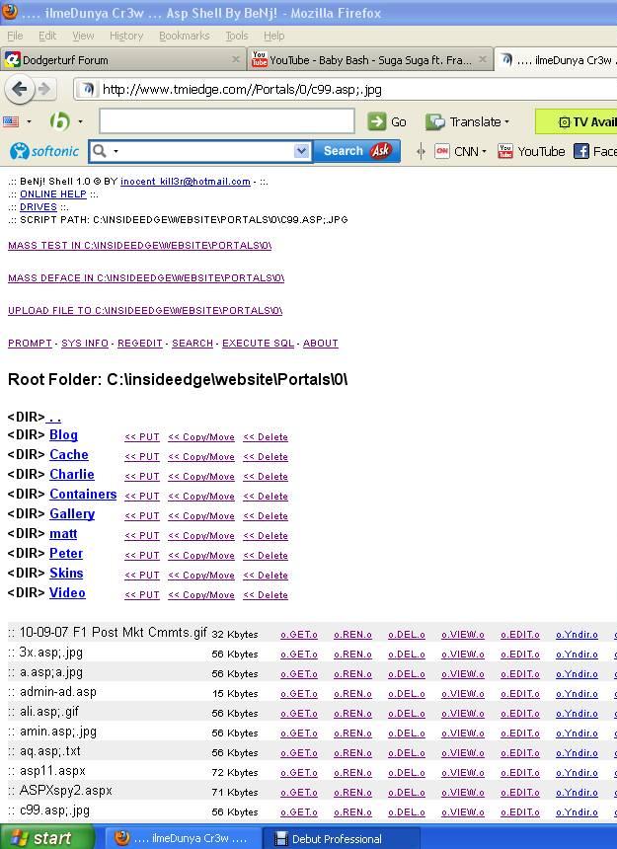This screenshot has height=849, width=617.
Task: Open the SYS INFO link
Action: coord(85,344)
